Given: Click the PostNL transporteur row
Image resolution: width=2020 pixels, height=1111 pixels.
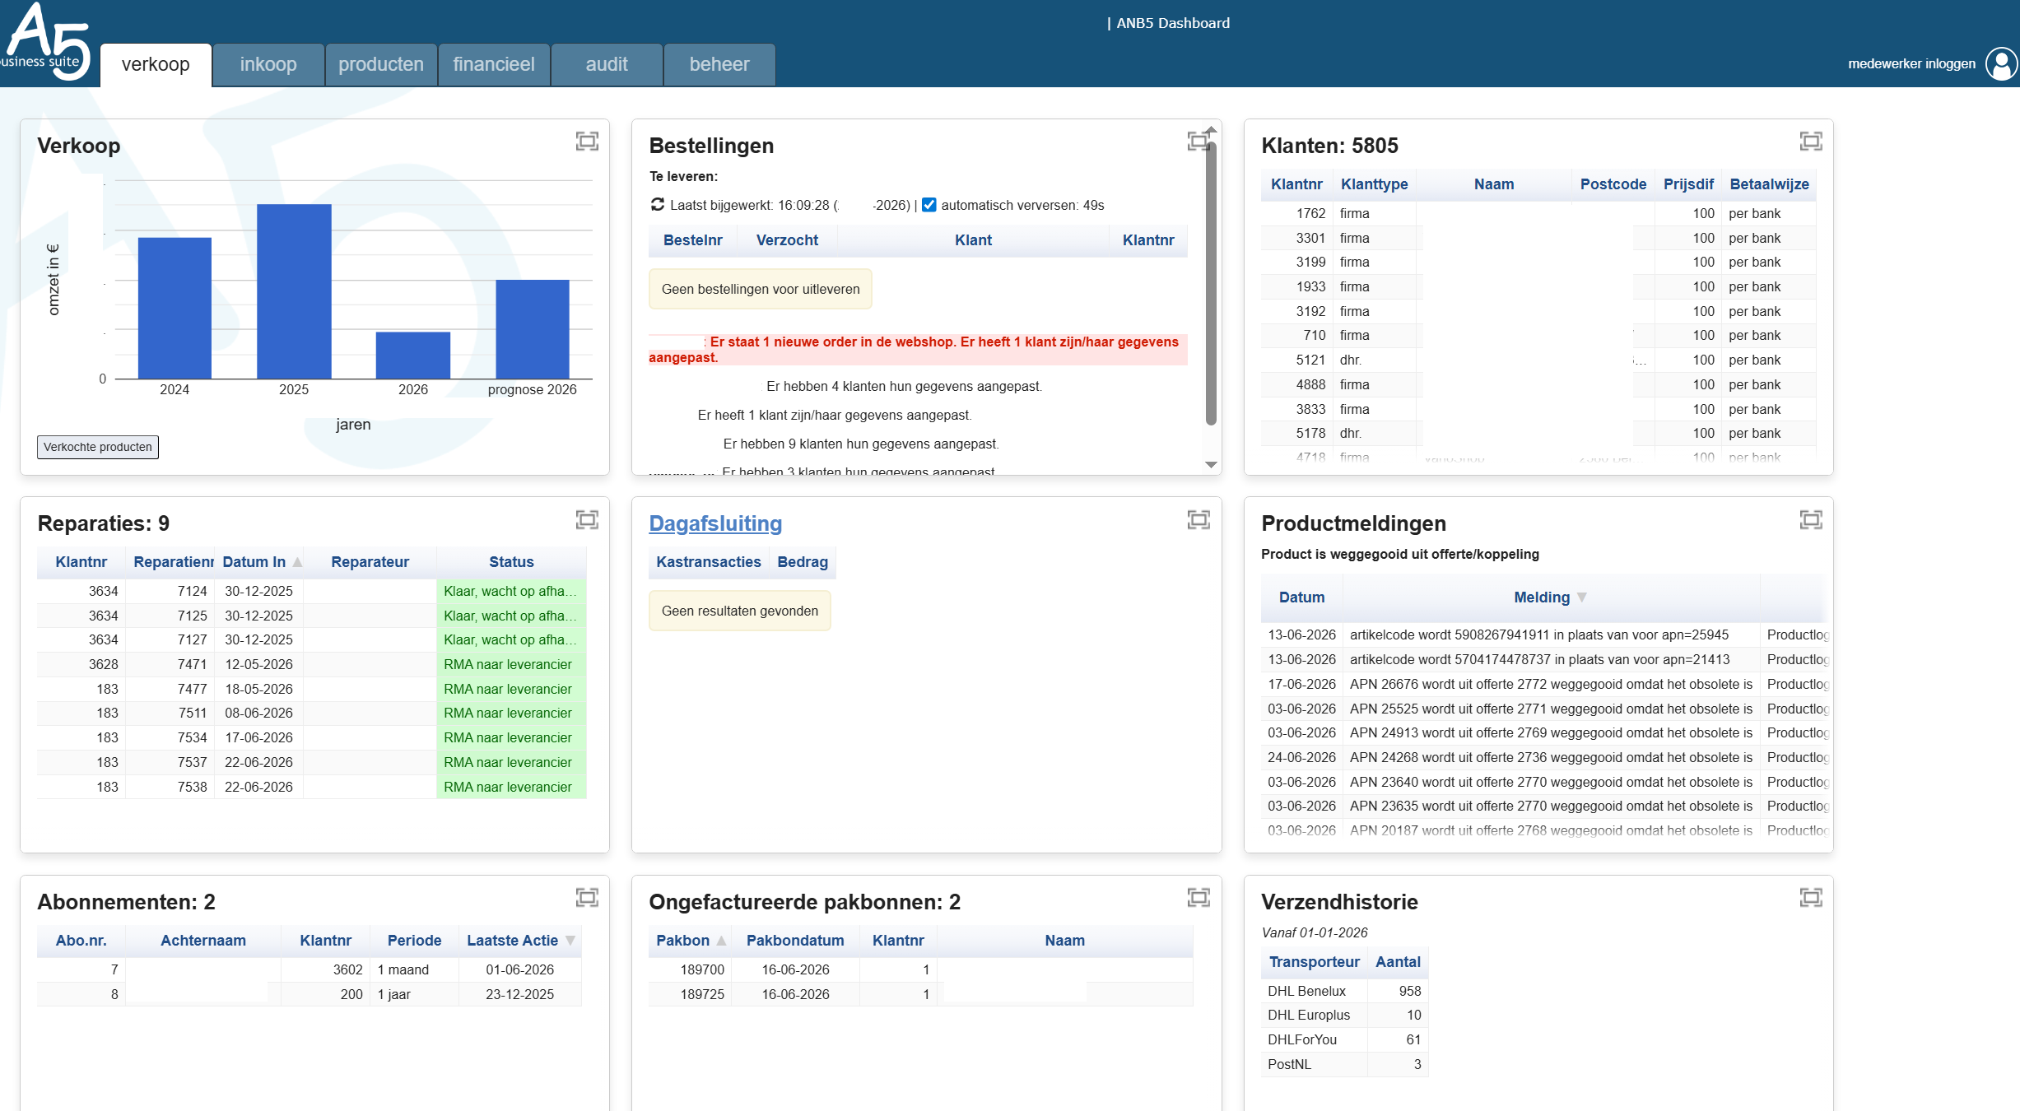Looking at the screenshot, I should tap(1344, 1064).
